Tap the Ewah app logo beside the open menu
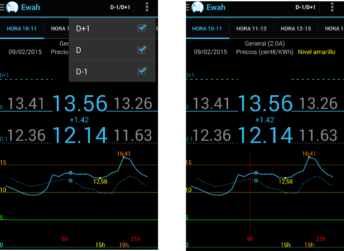The height and width of the screenshot is (251, 344). (12, 8)
